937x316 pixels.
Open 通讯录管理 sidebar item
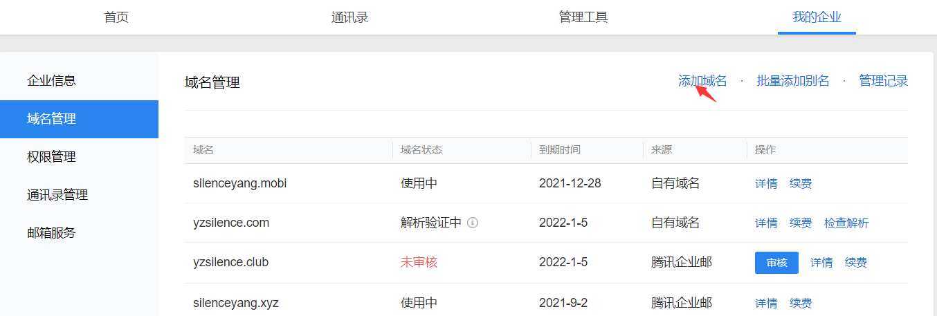(57, 195)
